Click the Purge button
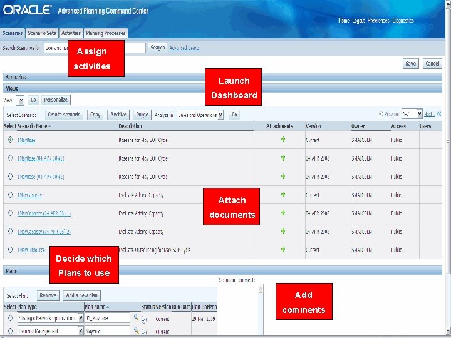Screen dimensions: 451x338 [142, 115]
